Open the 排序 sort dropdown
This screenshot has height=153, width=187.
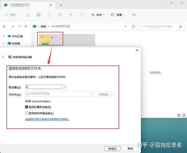[x=98, y=15]
